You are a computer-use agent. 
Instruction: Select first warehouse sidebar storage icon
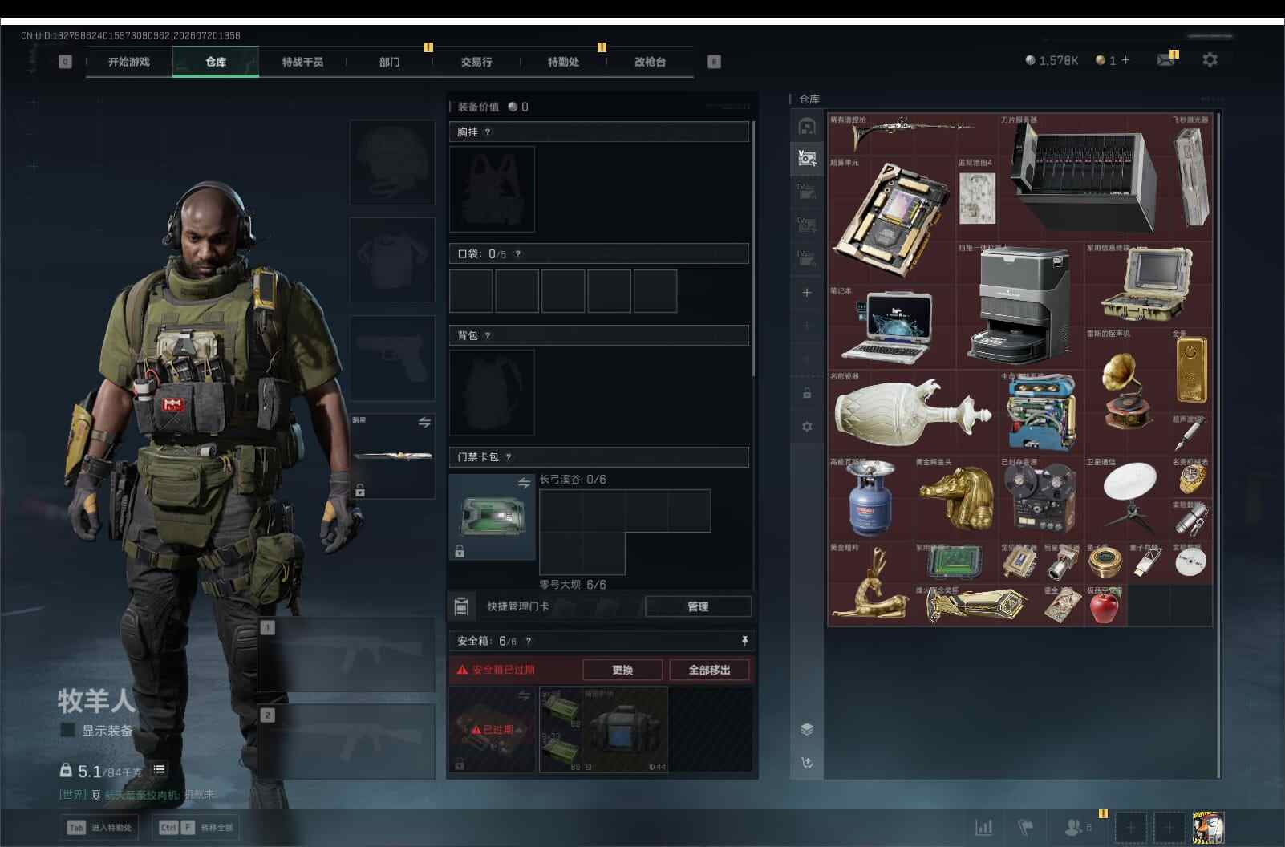(x=806, y=126)
